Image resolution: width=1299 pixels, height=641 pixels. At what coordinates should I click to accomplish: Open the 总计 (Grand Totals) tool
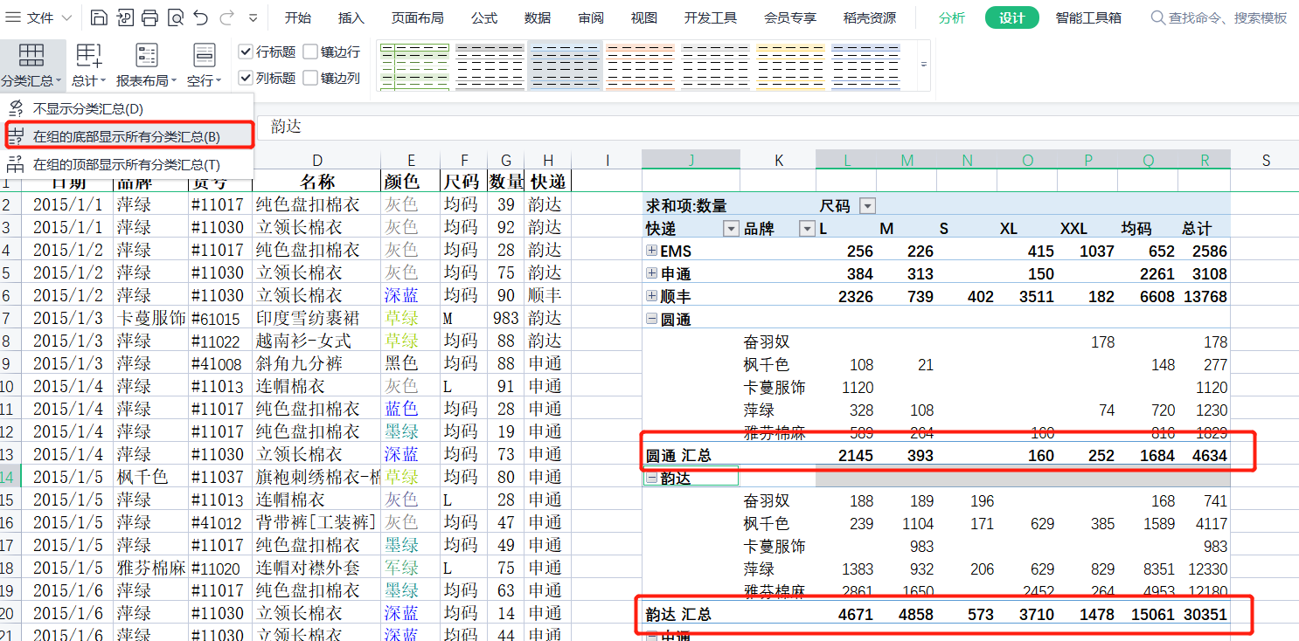[x=88, y=65]
